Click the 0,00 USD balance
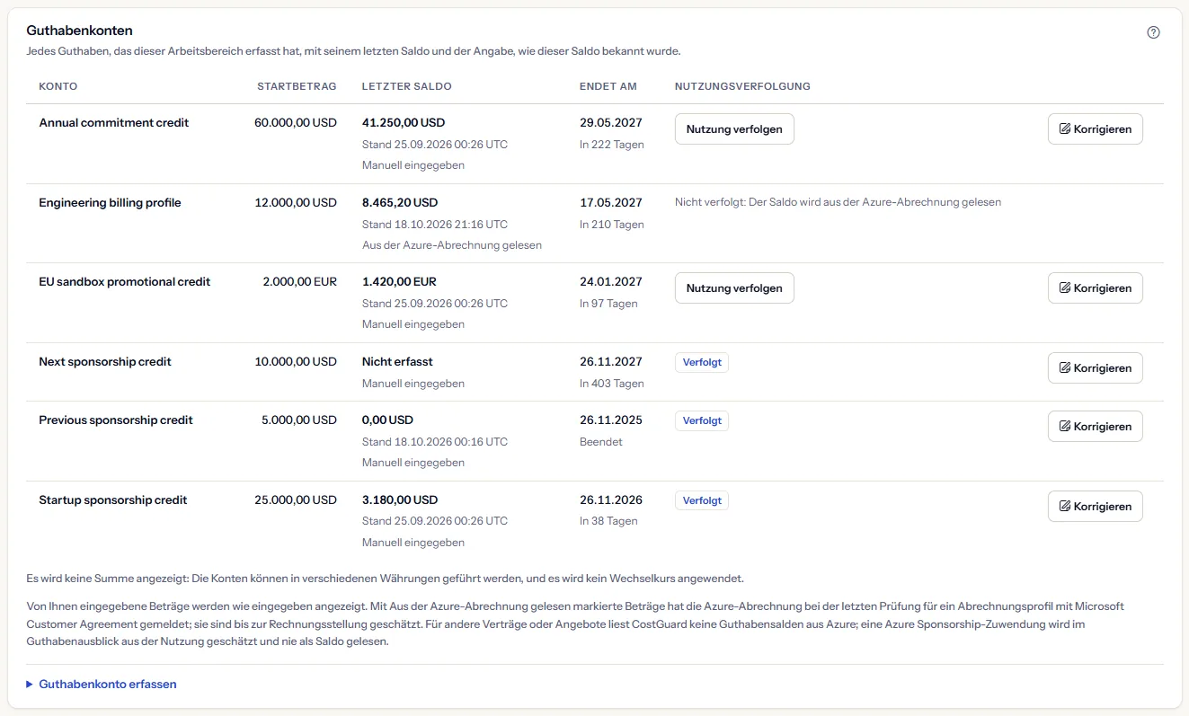The image size is (1189, 716). tap(387, 420)
